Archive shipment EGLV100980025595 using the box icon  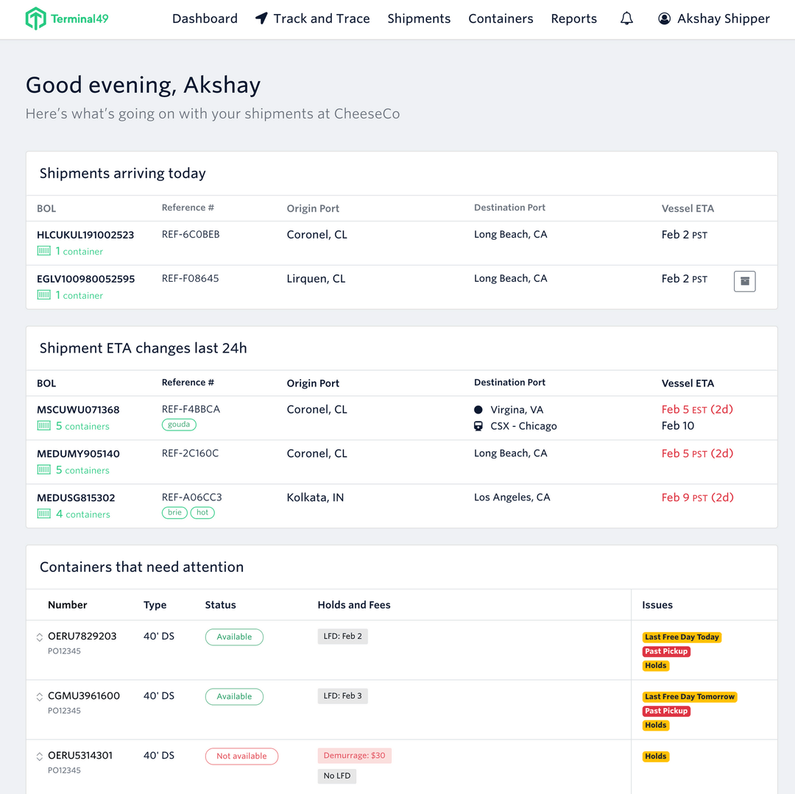tap(744, 281)
